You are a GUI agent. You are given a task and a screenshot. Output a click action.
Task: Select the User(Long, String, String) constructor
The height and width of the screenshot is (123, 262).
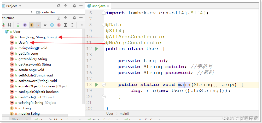37,37
